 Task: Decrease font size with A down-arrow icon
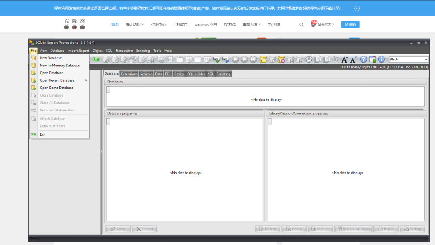[354, 59]
